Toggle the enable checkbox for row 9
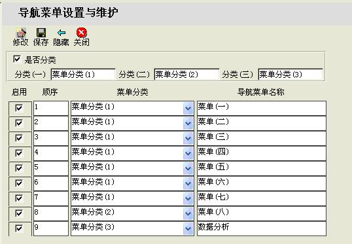The image size is (352, 244). click(19, 228)
